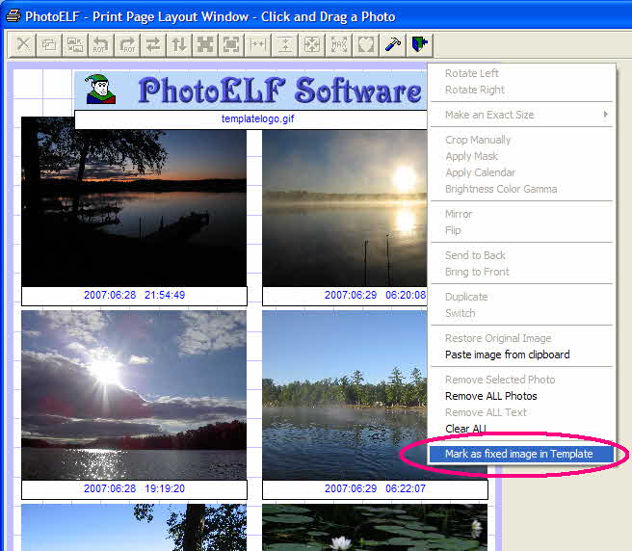Click the frame brackets toolbar icon
Screen dimensions: 632x551
click(x=231, y=44)
